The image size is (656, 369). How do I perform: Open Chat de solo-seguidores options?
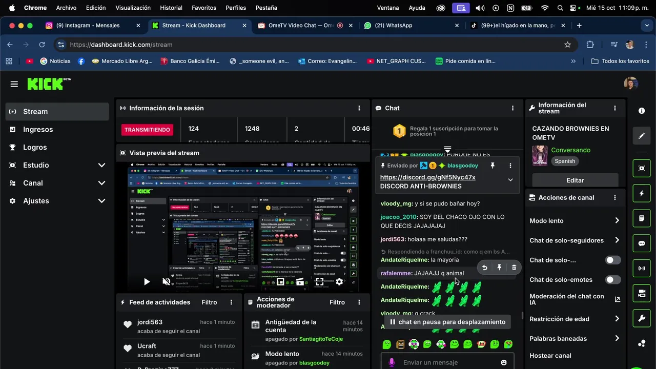pos(575,240)
